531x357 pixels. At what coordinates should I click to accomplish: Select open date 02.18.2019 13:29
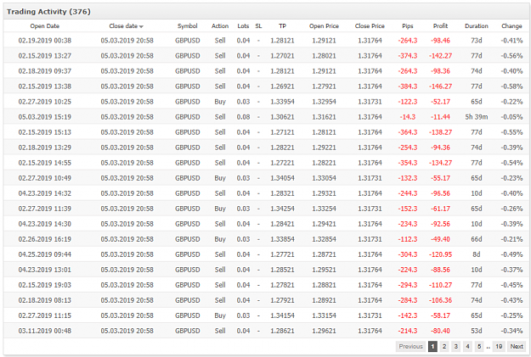click(45, 148)
